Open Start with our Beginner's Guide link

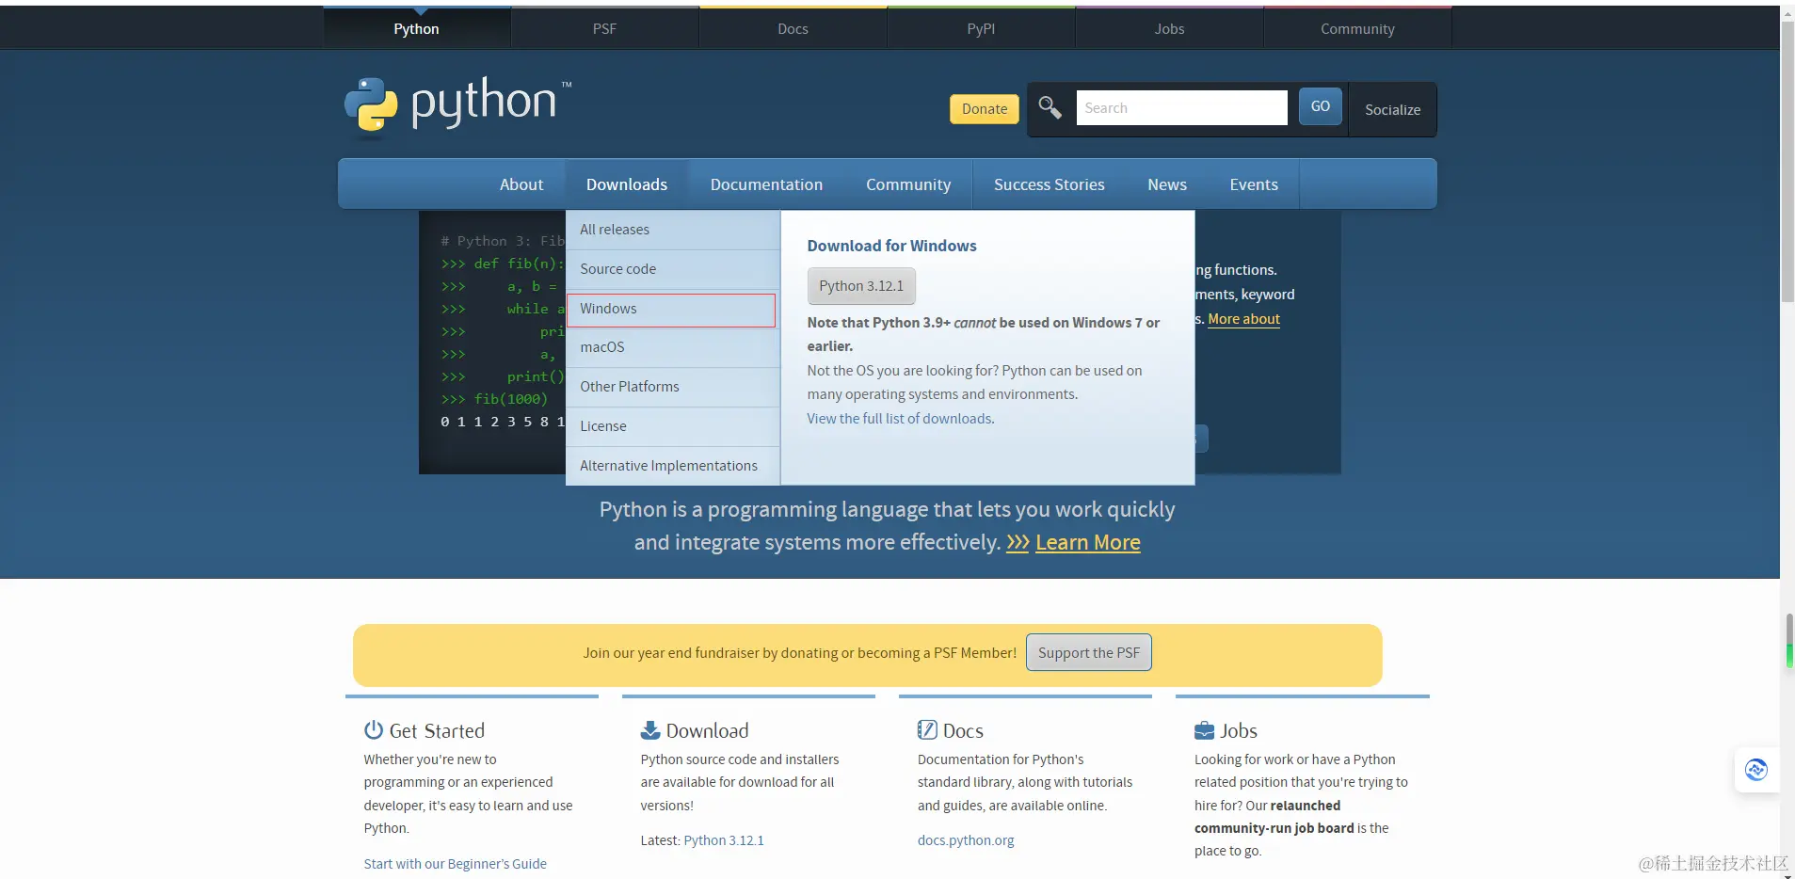(456, 864)
